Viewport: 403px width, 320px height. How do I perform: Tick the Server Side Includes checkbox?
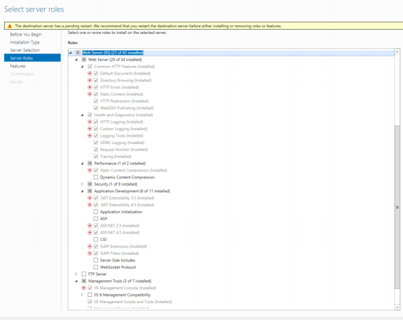[96, 260]
